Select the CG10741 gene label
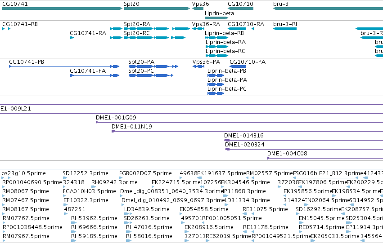 (x=15, y=4)
